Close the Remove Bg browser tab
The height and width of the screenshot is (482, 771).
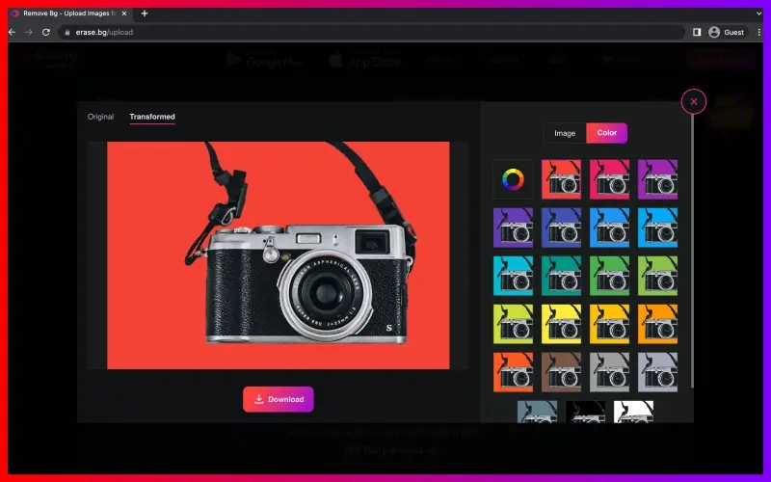124,13
